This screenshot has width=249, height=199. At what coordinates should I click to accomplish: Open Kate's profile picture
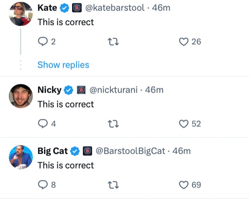pos(20,14)
